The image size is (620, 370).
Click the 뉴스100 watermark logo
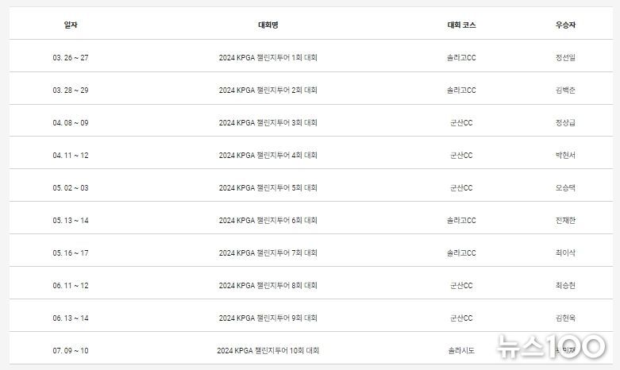click(551, 347)
